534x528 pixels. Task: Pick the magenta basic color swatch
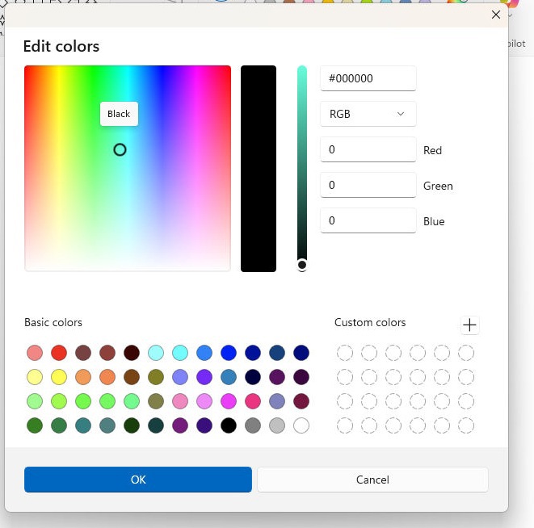click(229, 401)
